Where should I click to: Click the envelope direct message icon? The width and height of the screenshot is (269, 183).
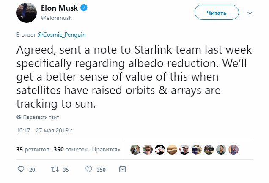123,170
